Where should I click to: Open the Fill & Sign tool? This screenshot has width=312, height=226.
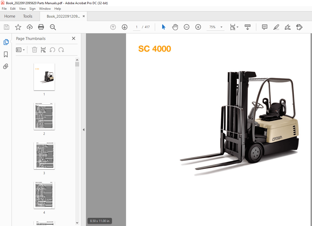288,27
